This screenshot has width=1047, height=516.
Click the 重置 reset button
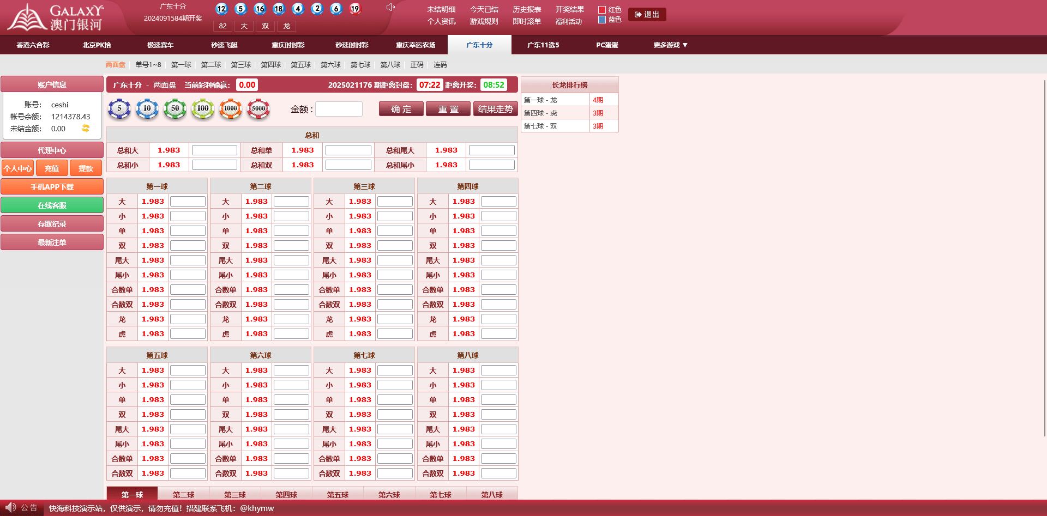point(448,109)
